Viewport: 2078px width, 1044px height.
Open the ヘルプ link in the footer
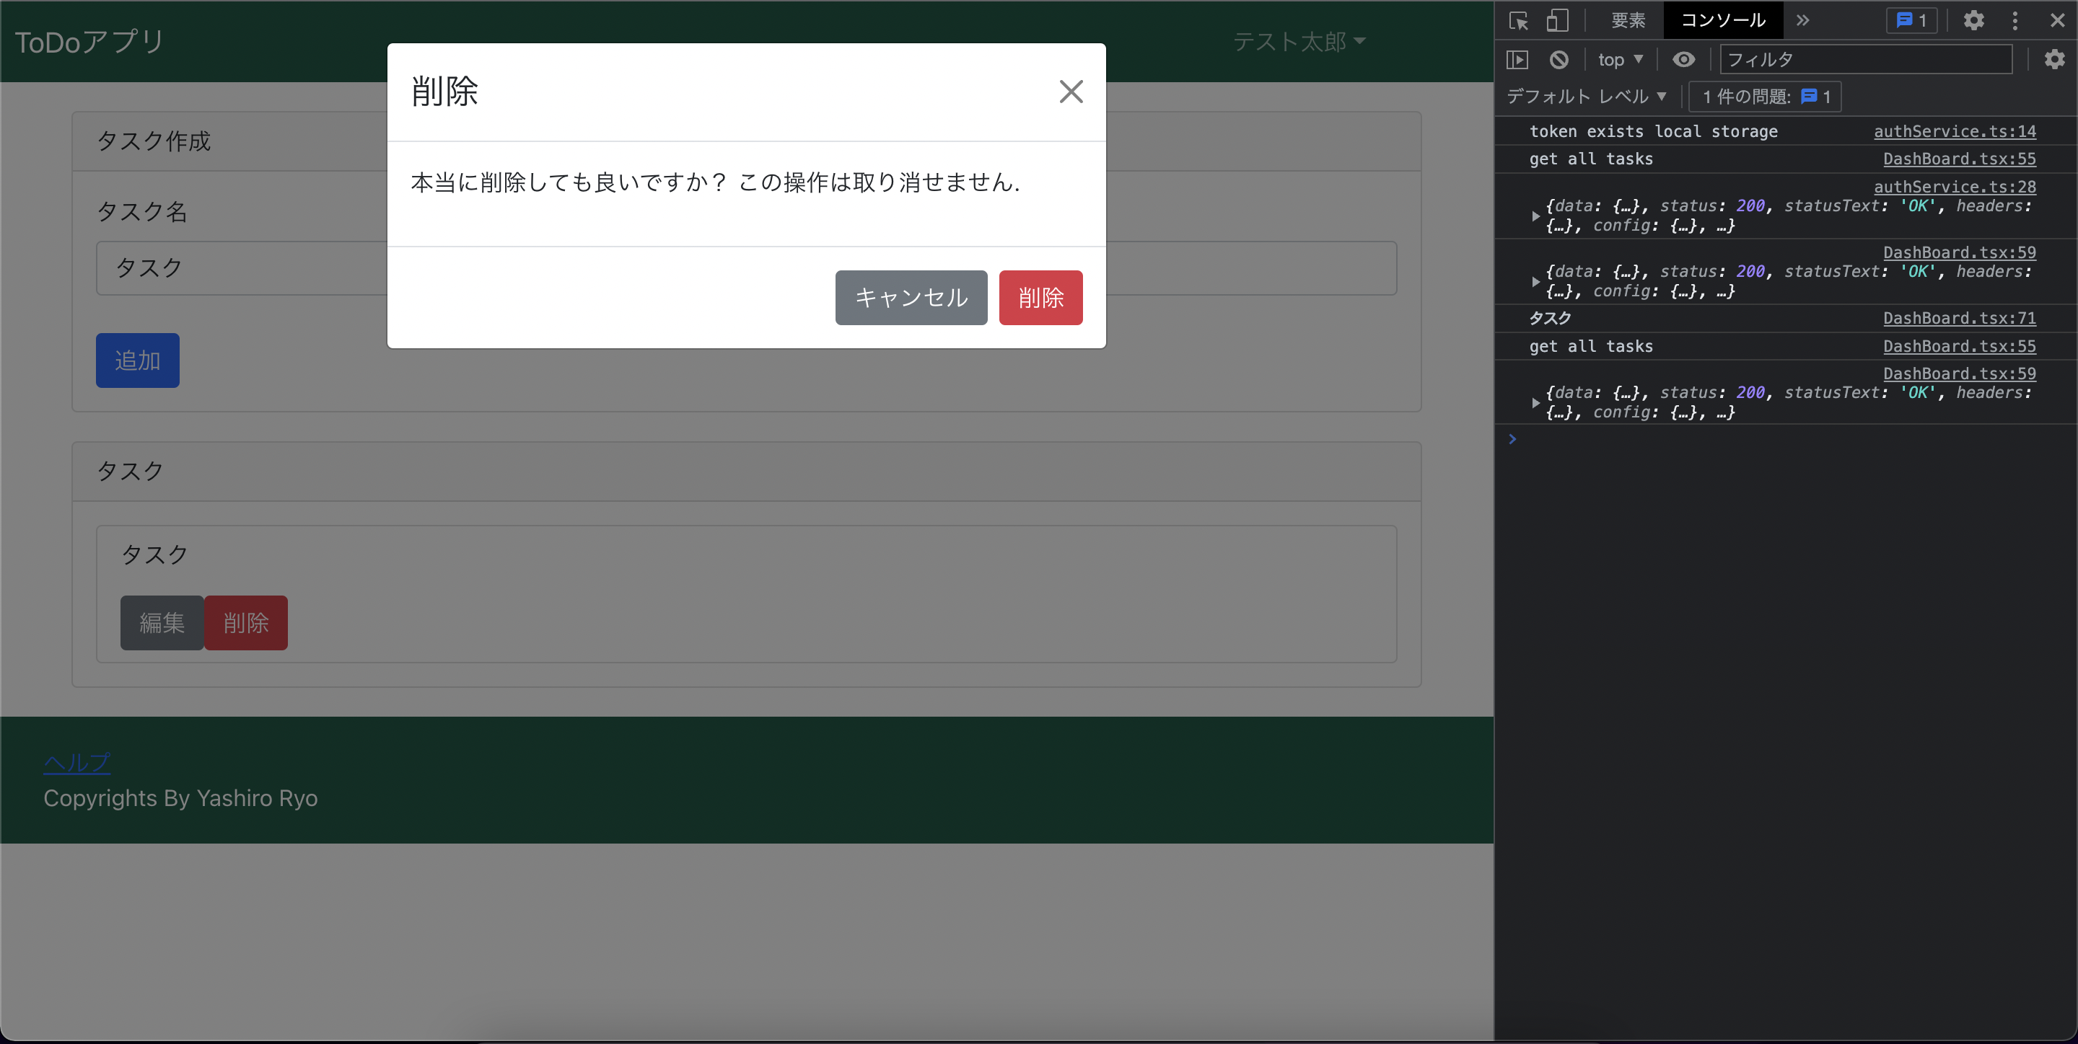77,762
